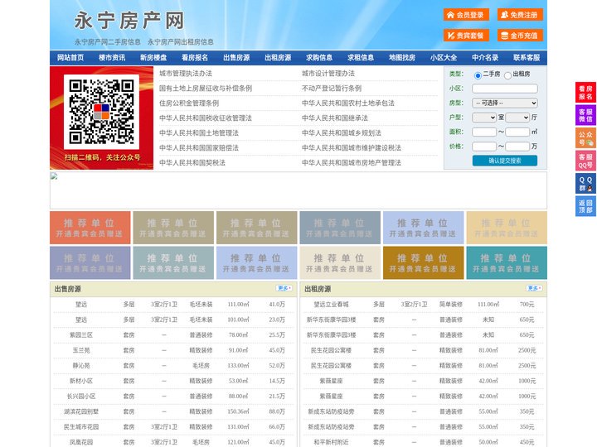The width and height of the screenshot is (597, 447).
Task: Open the 长兴园小区 sale listing
Action: 81,396
